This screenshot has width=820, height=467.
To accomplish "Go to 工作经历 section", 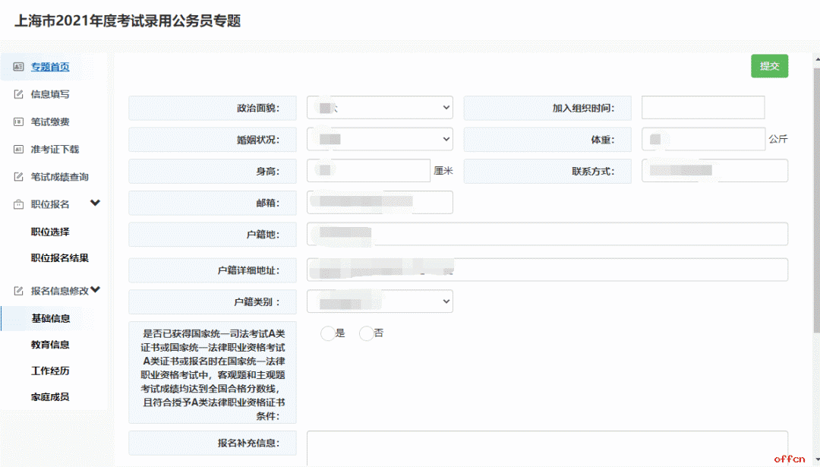I will [50, 371].
